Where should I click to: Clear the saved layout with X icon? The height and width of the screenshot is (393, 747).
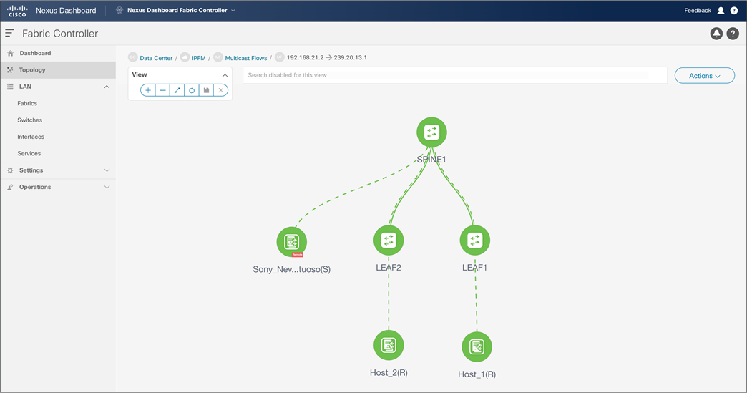220,90
